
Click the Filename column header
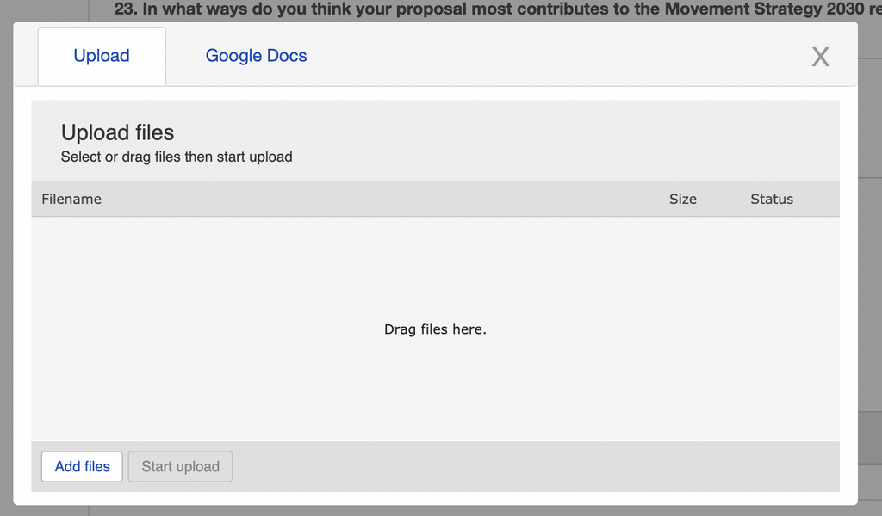click(x=71, y=199)
